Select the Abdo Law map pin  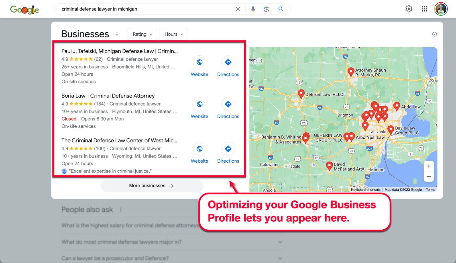[396, 106]
